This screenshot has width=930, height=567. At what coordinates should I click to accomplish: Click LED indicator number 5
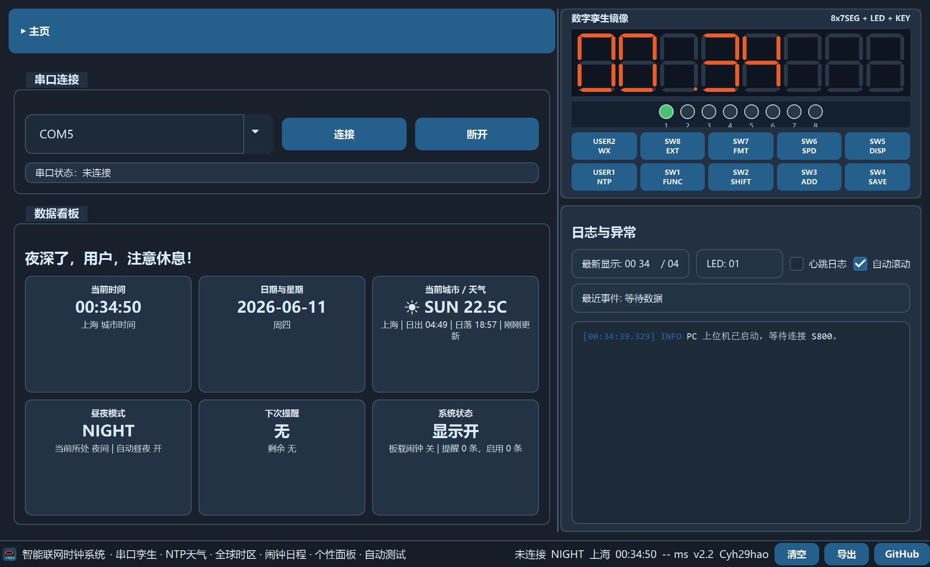752,112
